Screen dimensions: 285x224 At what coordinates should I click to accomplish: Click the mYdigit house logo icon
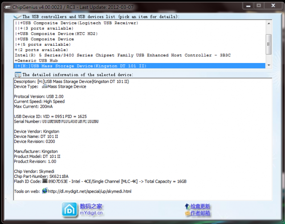pyautogui.click(x=69, y=210)
